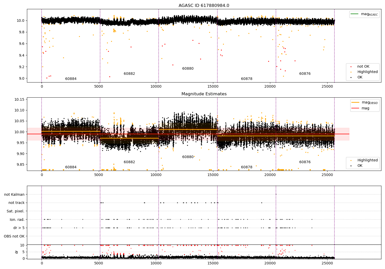Click the 'Sat. pixel.' axis label
Viewport: 385px width, 269px height.
coord(15,211)
